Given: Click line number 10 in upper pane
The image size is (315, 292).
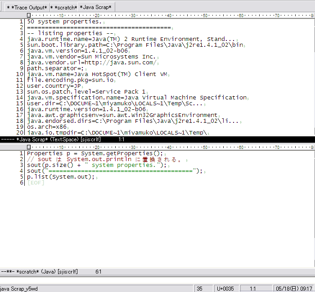Looking at the screenshot, I should click(x=20, y=74).
